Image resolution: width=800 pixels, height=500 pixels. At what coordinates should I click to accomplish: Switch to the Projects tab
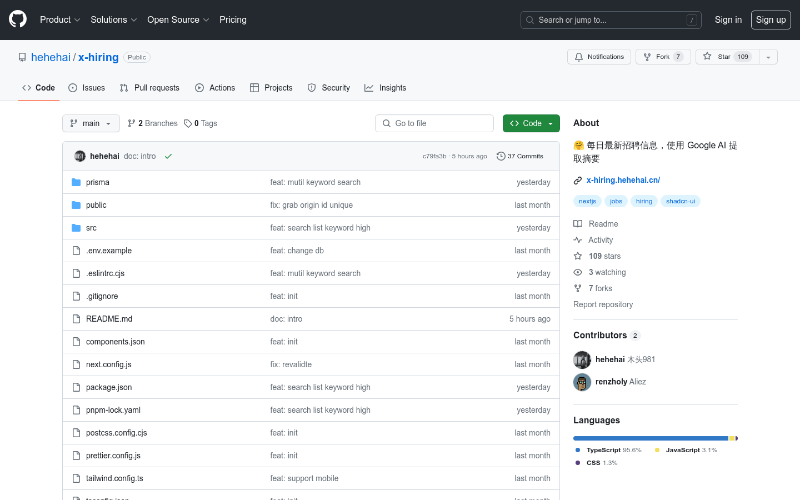(x=271, y=88)
